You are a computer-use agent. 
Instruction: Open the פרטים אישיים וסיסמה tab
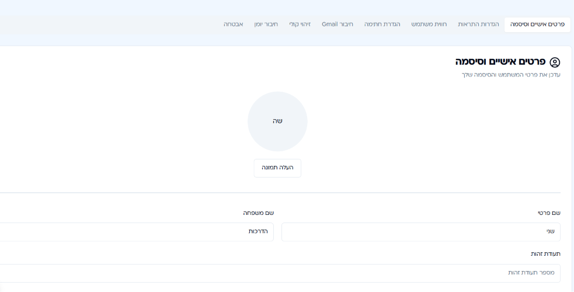(x=537, y=25)
